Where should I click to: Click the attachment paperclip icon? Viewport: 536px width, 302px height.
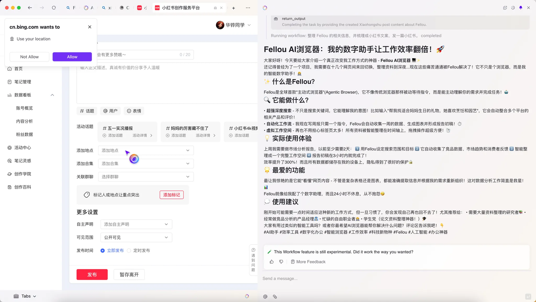point(275,297)
